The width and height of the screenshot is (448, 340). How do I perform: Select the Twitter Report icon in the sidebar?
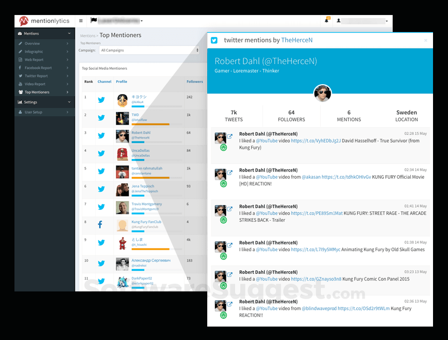20,76
